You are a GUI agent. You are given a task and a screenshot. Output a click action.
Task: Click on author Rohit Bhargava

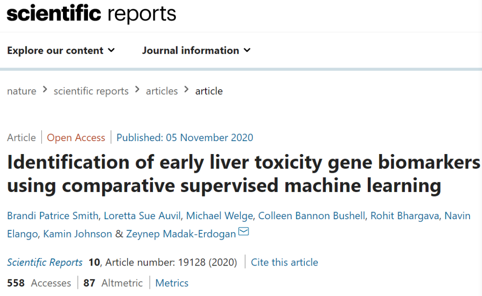[x=405, y=216]
